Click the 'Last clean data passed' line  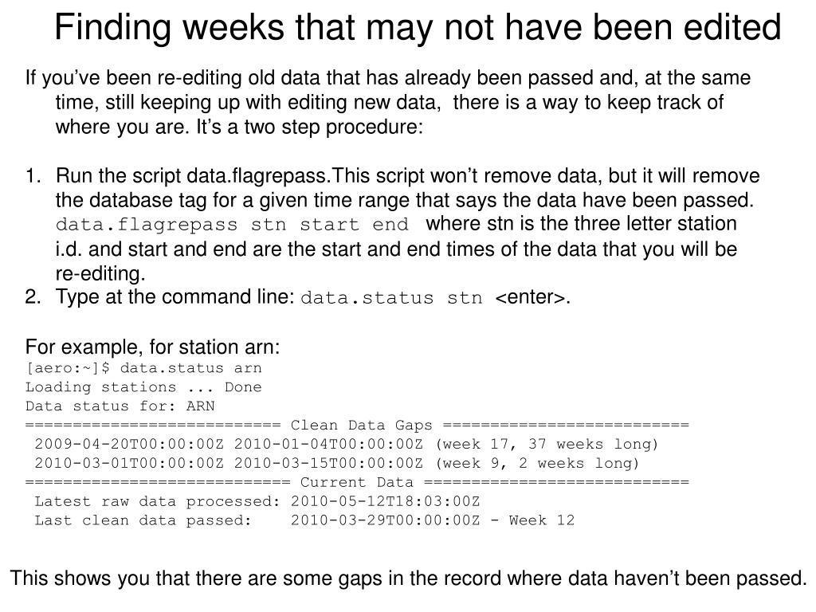304,520
